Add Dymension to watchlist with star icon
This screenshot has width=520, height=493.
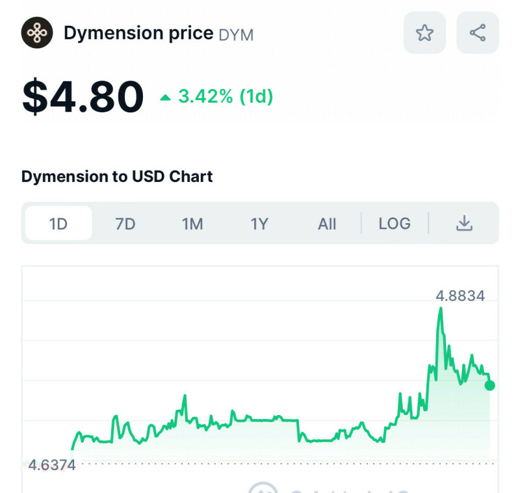[424, 32]
